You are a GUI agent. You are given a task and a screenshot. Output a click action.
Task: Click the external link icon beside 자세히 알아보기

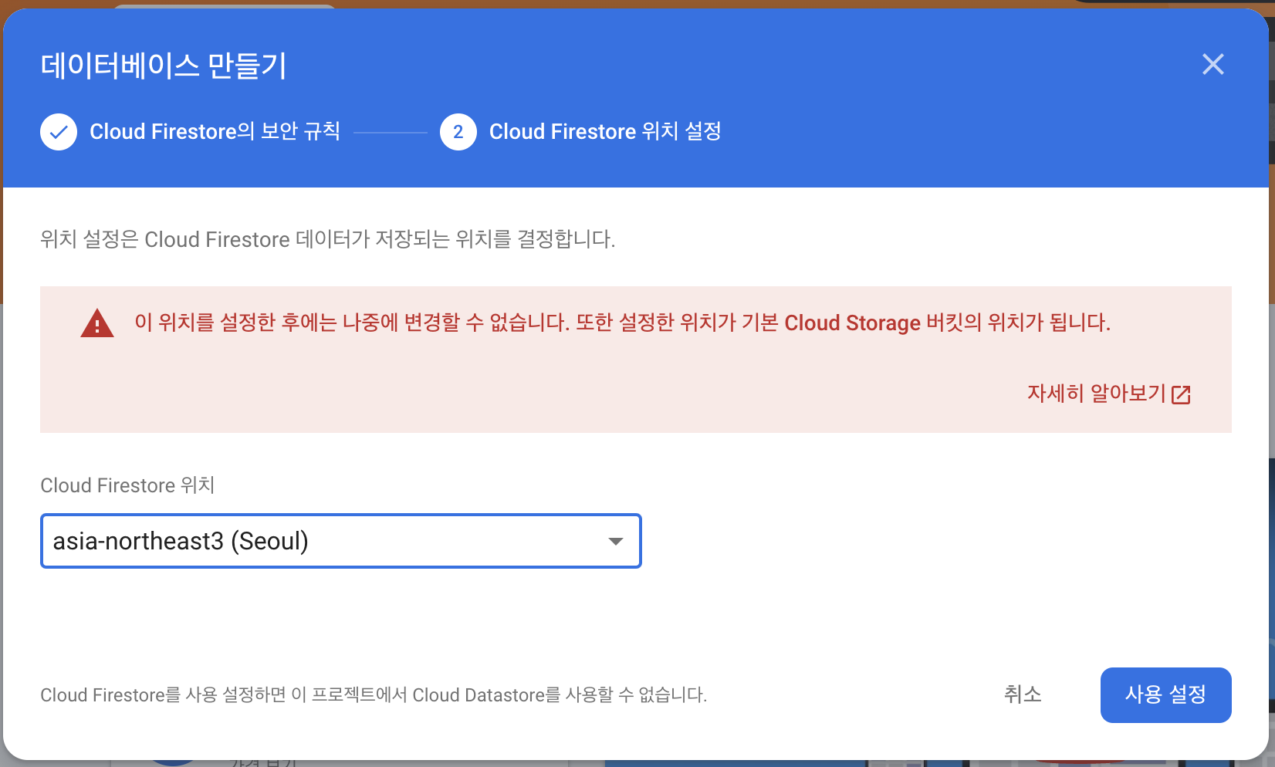(x=1181, y=395)
